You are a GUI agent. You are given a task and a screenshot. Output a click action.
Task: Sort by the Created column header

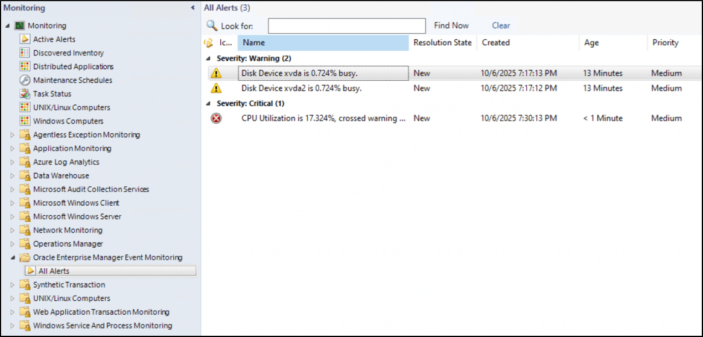pyautogui.click(x=527, y=43)
